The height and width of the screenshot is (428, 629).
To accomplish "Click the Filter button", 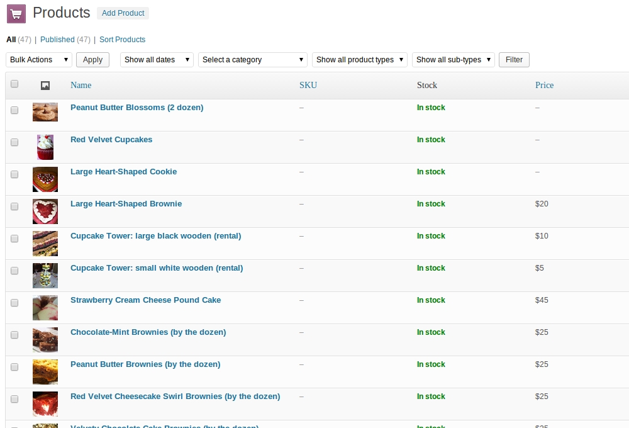I will (514, 60).
